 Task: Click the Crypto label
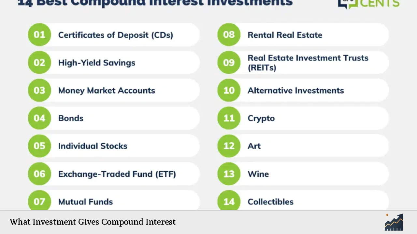261,118
